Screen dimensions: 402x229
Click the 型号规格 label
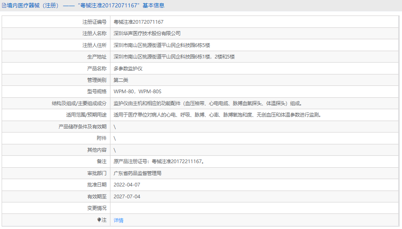97,92
